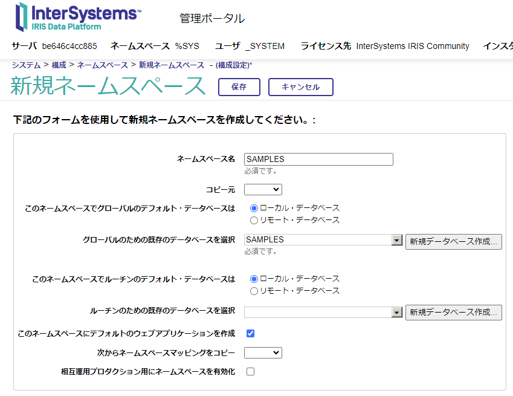Image resolution: width=513 pixels, height=396 pixels.
Task: Click the 保存 button
Action: click(239, 87)
